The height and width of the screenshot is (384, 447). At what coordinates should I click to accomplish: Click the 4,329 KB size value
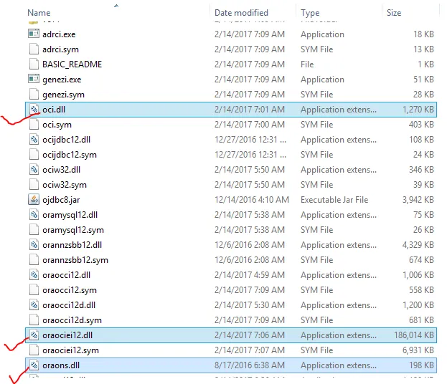point(418,245)
